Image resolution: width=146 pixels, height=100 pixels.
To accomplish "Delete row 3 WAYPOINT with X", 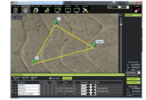I will pyautogui.click(x=83, y=91).
